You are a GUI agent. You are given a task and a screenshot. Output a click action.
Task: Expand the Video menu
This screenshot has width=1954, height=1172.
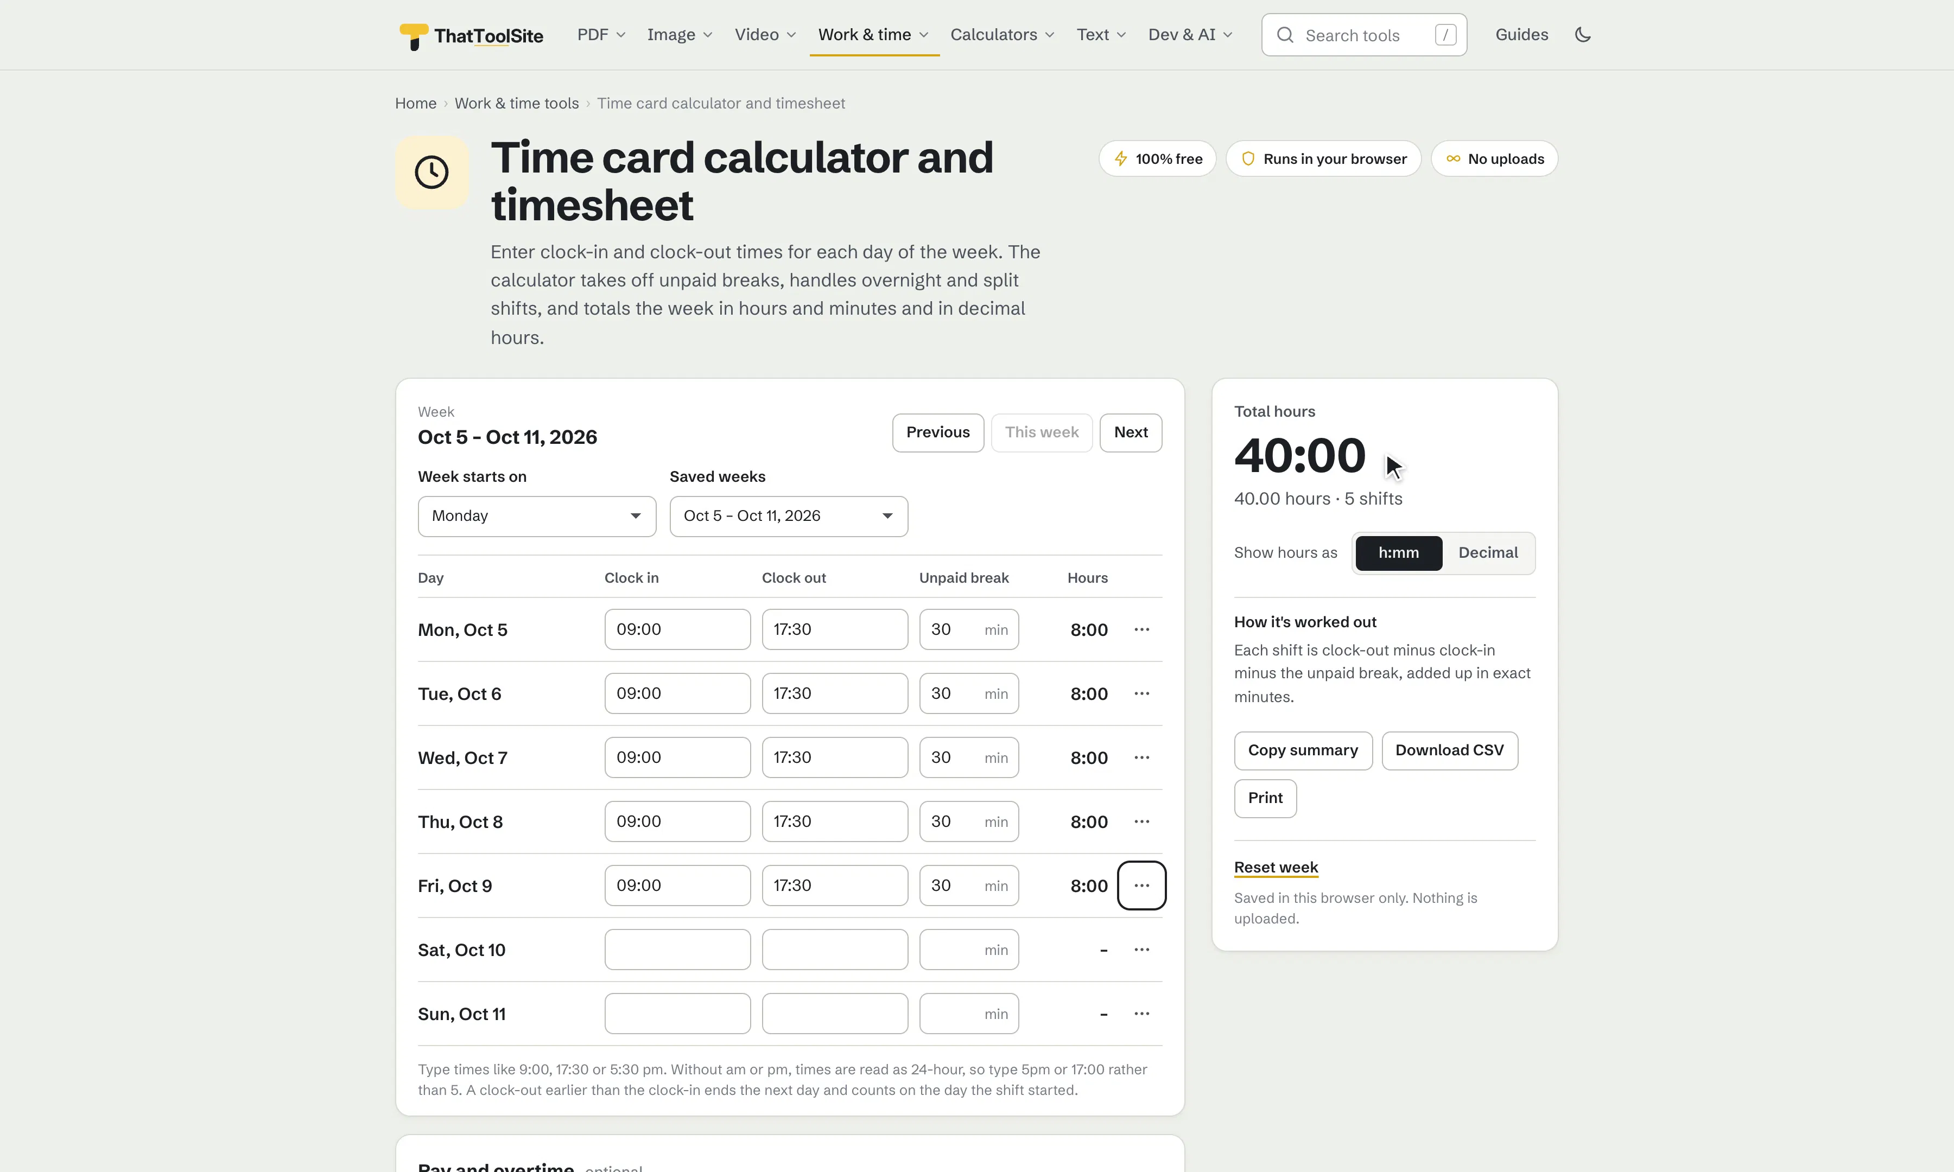point(765,35)
